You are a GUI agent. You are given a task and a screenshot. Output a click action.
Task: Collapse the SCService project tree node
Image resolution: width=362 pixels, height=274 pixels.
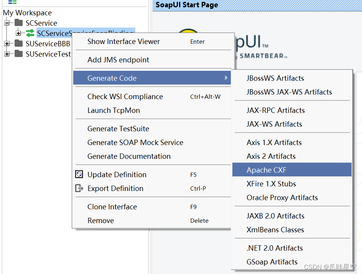(7, 23)
